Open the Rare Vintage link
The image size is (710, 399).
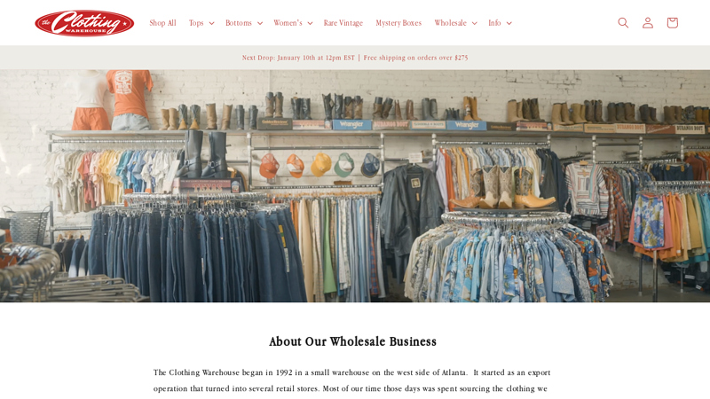(x=343, y=23)
